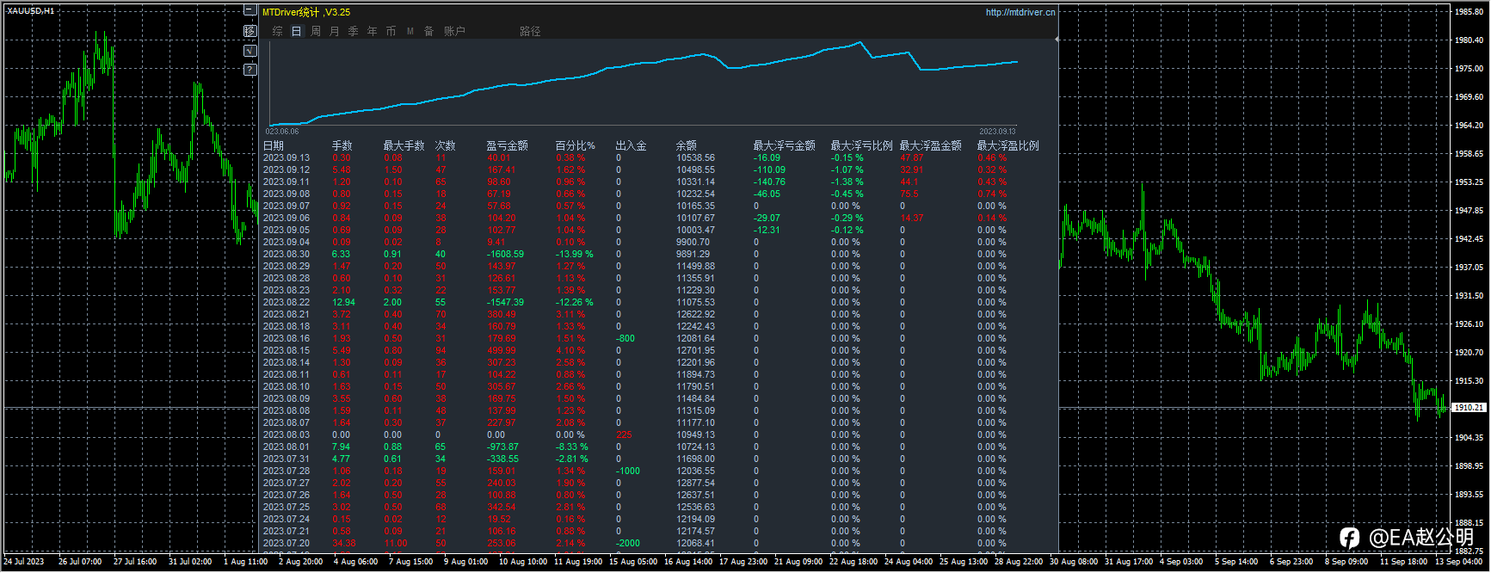1491x573 pixels.
Task: Open the 币 currency tab
Action: coord(391,31)
